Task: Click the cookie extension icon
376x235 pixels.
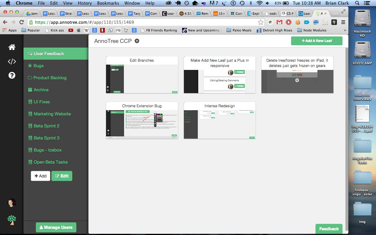Action: coord(298,22)
